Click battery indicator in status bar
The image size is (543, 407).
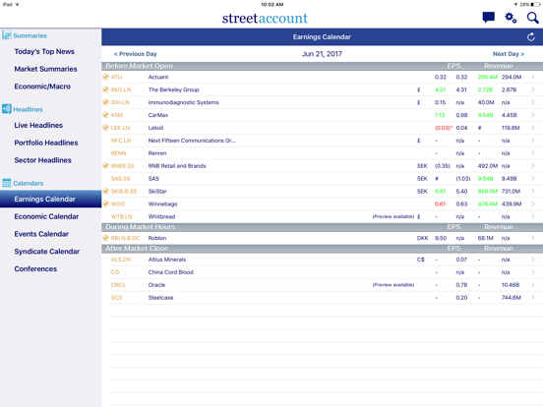click(x=535, y=5)
